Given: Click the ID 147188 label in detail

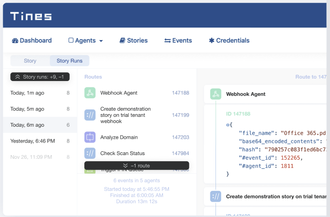Looking at the screenshot, I should [238, 114].
